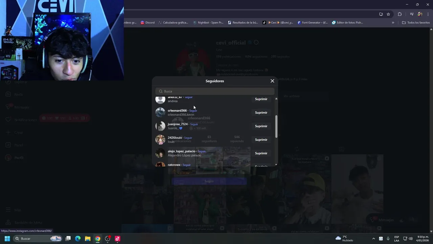Click the Chrome profile avatar
Viewport: 433px width, 244px height.
pos(420,14)
